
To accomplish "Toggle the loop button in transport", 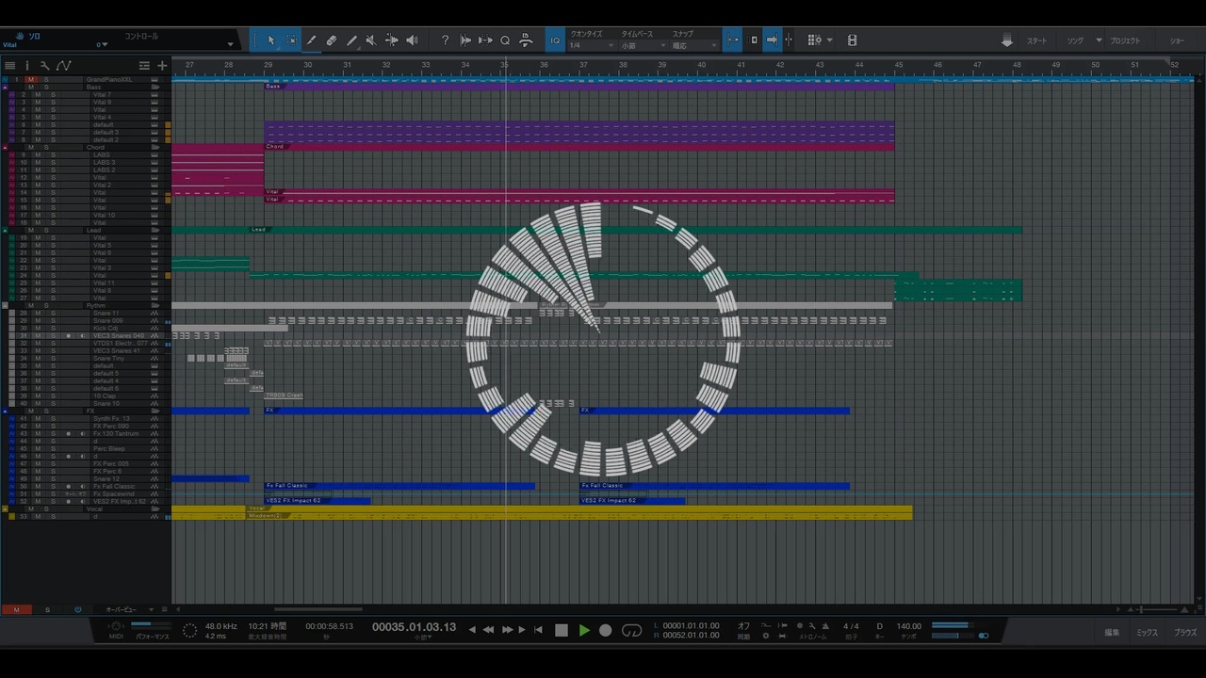I will click(x=631, y=630).
